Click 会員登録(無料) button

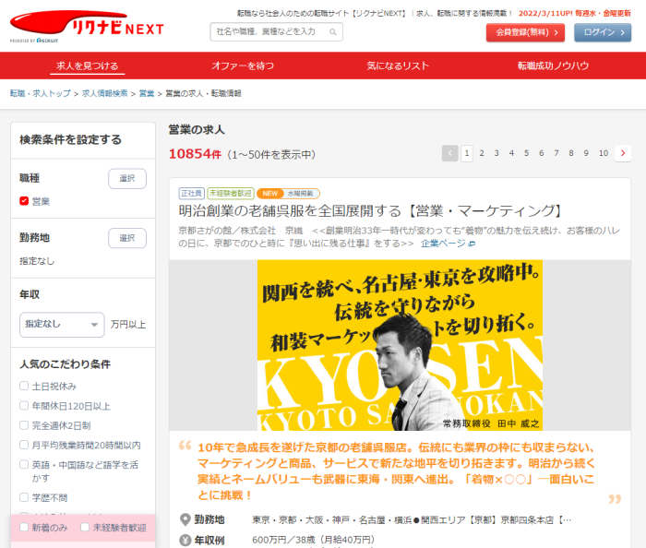pos(525,32)
